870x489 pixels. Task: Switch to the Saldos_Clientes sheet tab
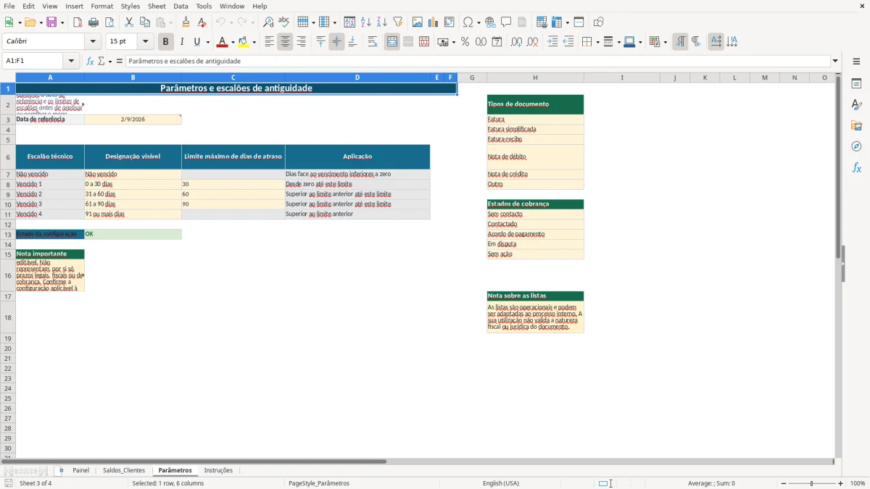124,470
